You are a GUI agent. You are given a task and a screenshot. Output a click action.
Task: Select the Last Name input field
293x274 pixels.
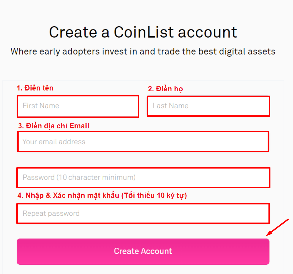point(208,106)
